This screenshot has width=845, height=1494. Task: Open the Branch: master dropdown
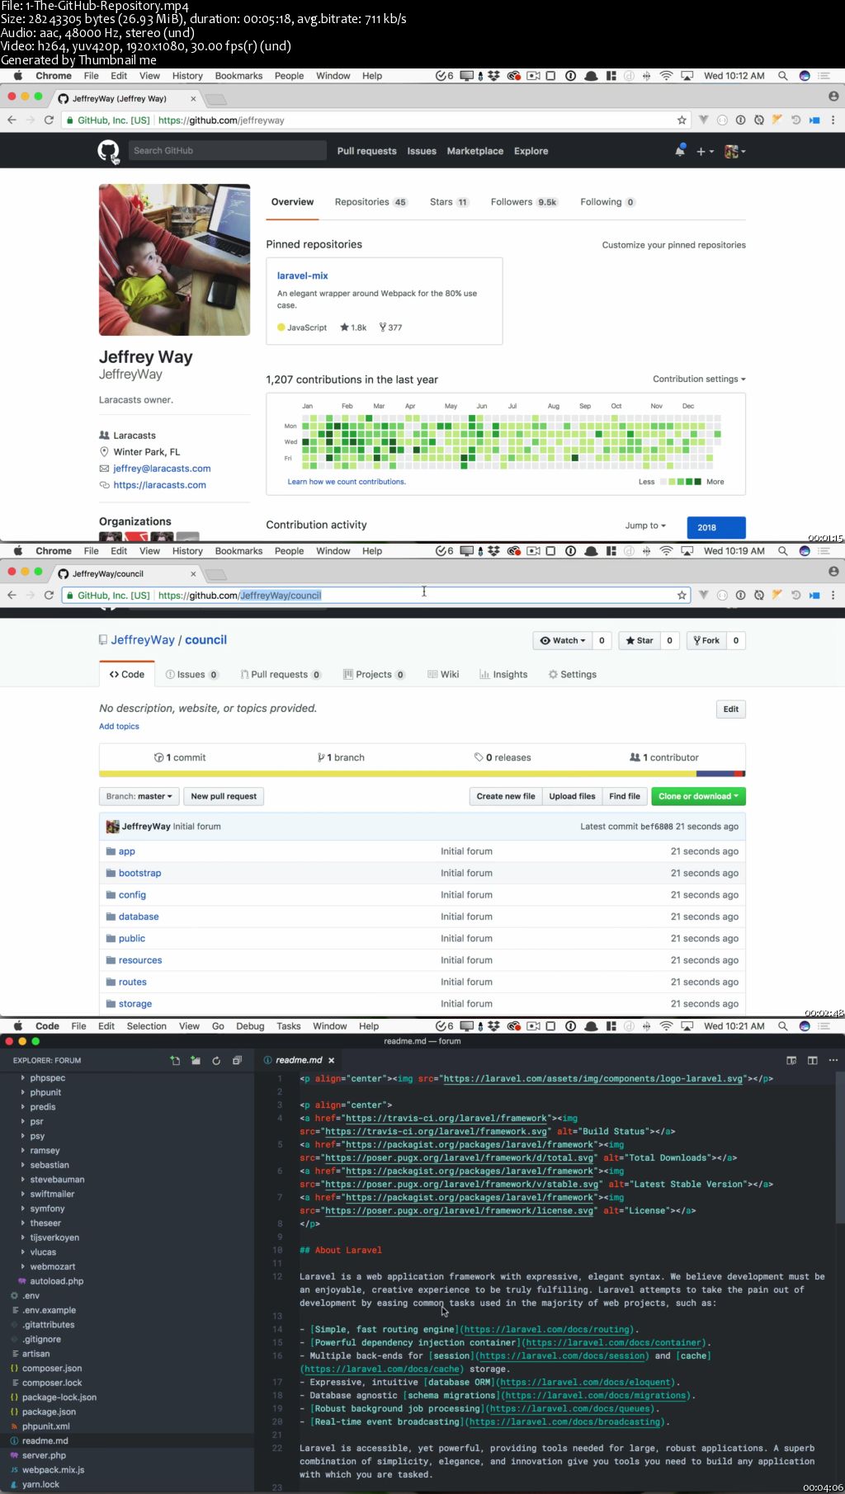click(x=139, y=797)
